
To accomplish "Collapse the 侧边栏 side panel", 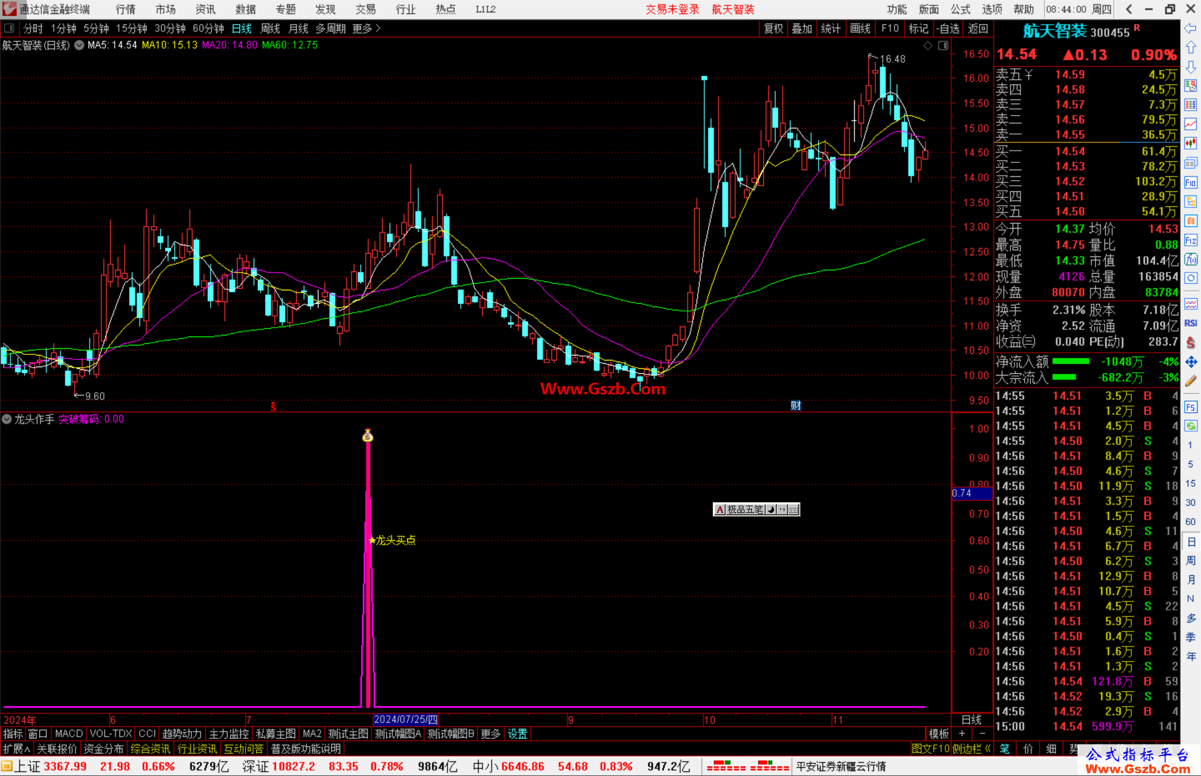I will 971,749.
